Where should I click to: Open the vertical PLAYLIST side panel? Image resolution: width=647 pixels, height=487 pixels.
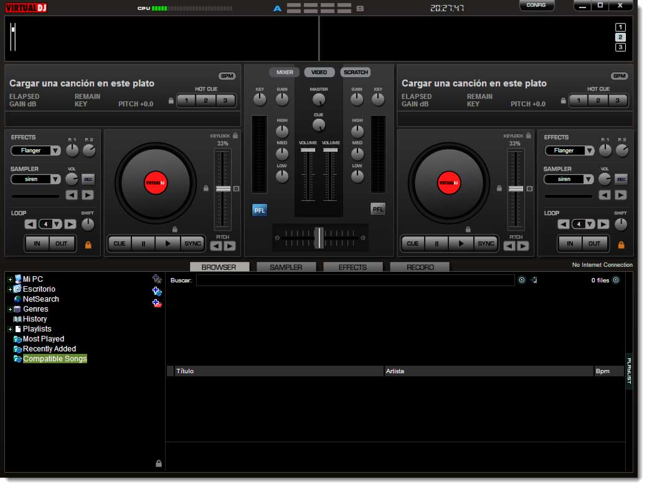[x=630, y=371]
